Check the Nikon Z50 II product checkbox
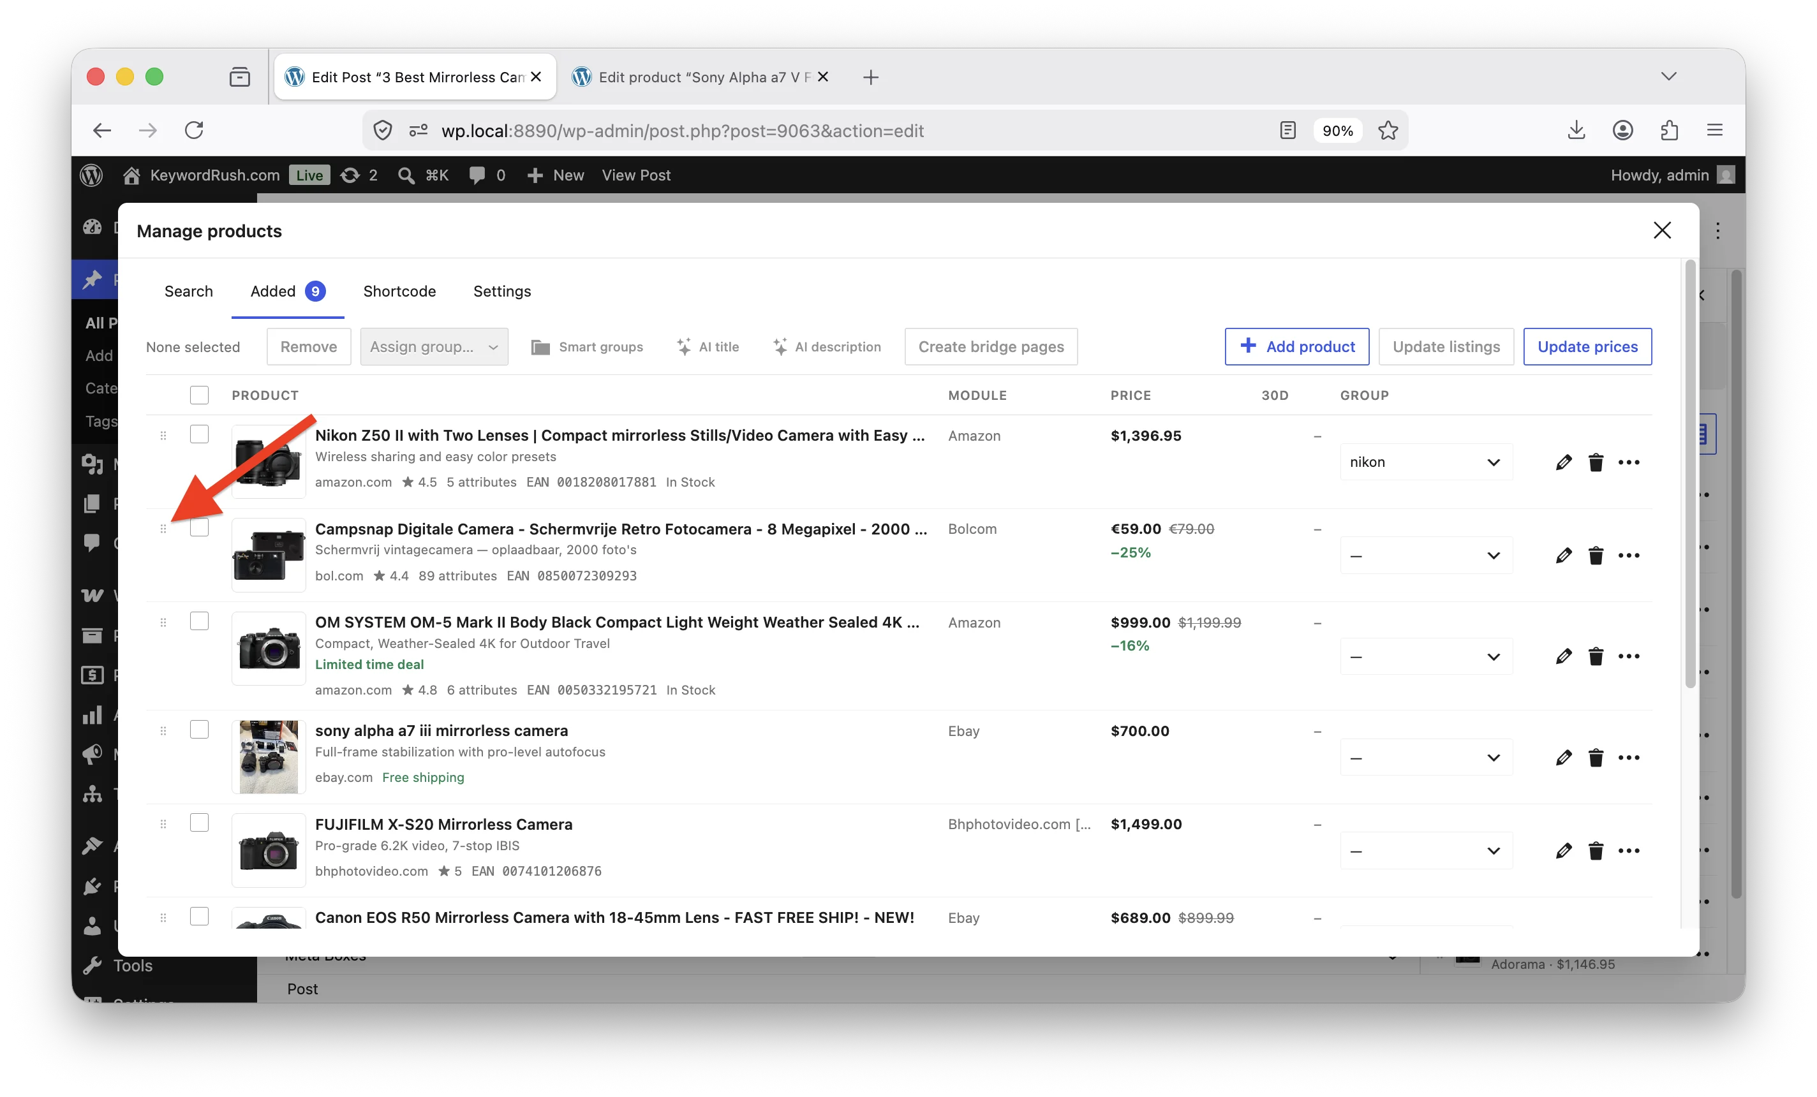This screenshot has height=1097, width=1817. click(x=199, y=434)
